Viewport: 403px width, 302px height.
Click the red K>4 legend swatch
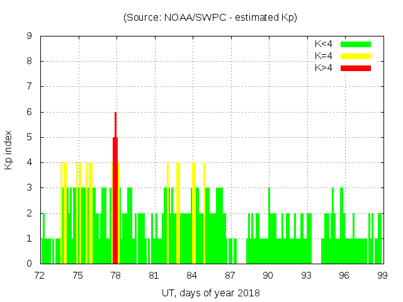(x=356, y=68)
